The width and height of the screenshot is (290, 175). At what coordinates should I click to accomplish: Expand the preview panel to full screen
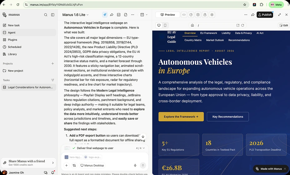coord(279,15)
